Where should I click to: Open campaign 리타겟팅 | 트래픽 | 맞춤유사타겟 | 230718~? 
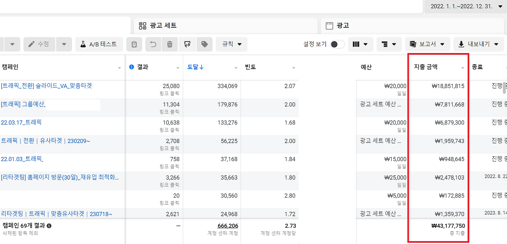pyautogui.click(x=57, y=214)
